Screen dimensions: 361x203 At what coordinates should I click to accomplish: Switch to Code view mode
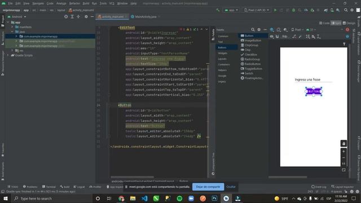tap(324, 23)
